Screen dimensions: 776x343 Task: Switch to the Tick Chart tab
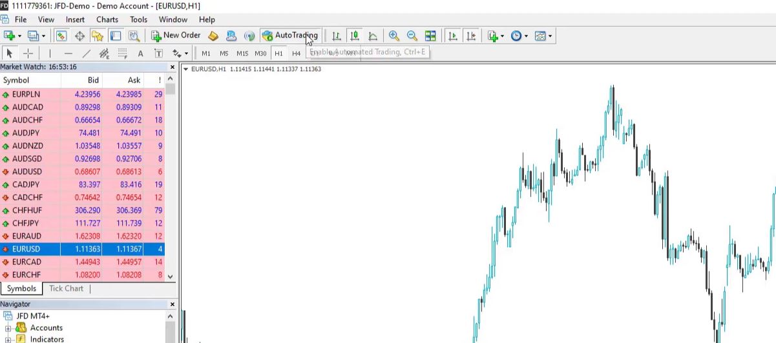point(66,288)
